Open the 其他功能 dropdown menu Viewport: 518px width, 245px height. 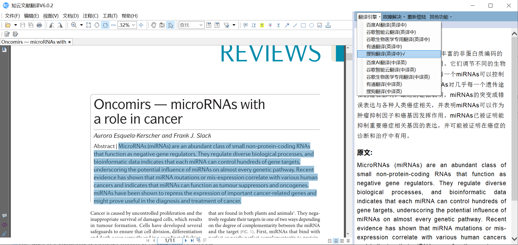pyautogui.click(x=440, y=17)
